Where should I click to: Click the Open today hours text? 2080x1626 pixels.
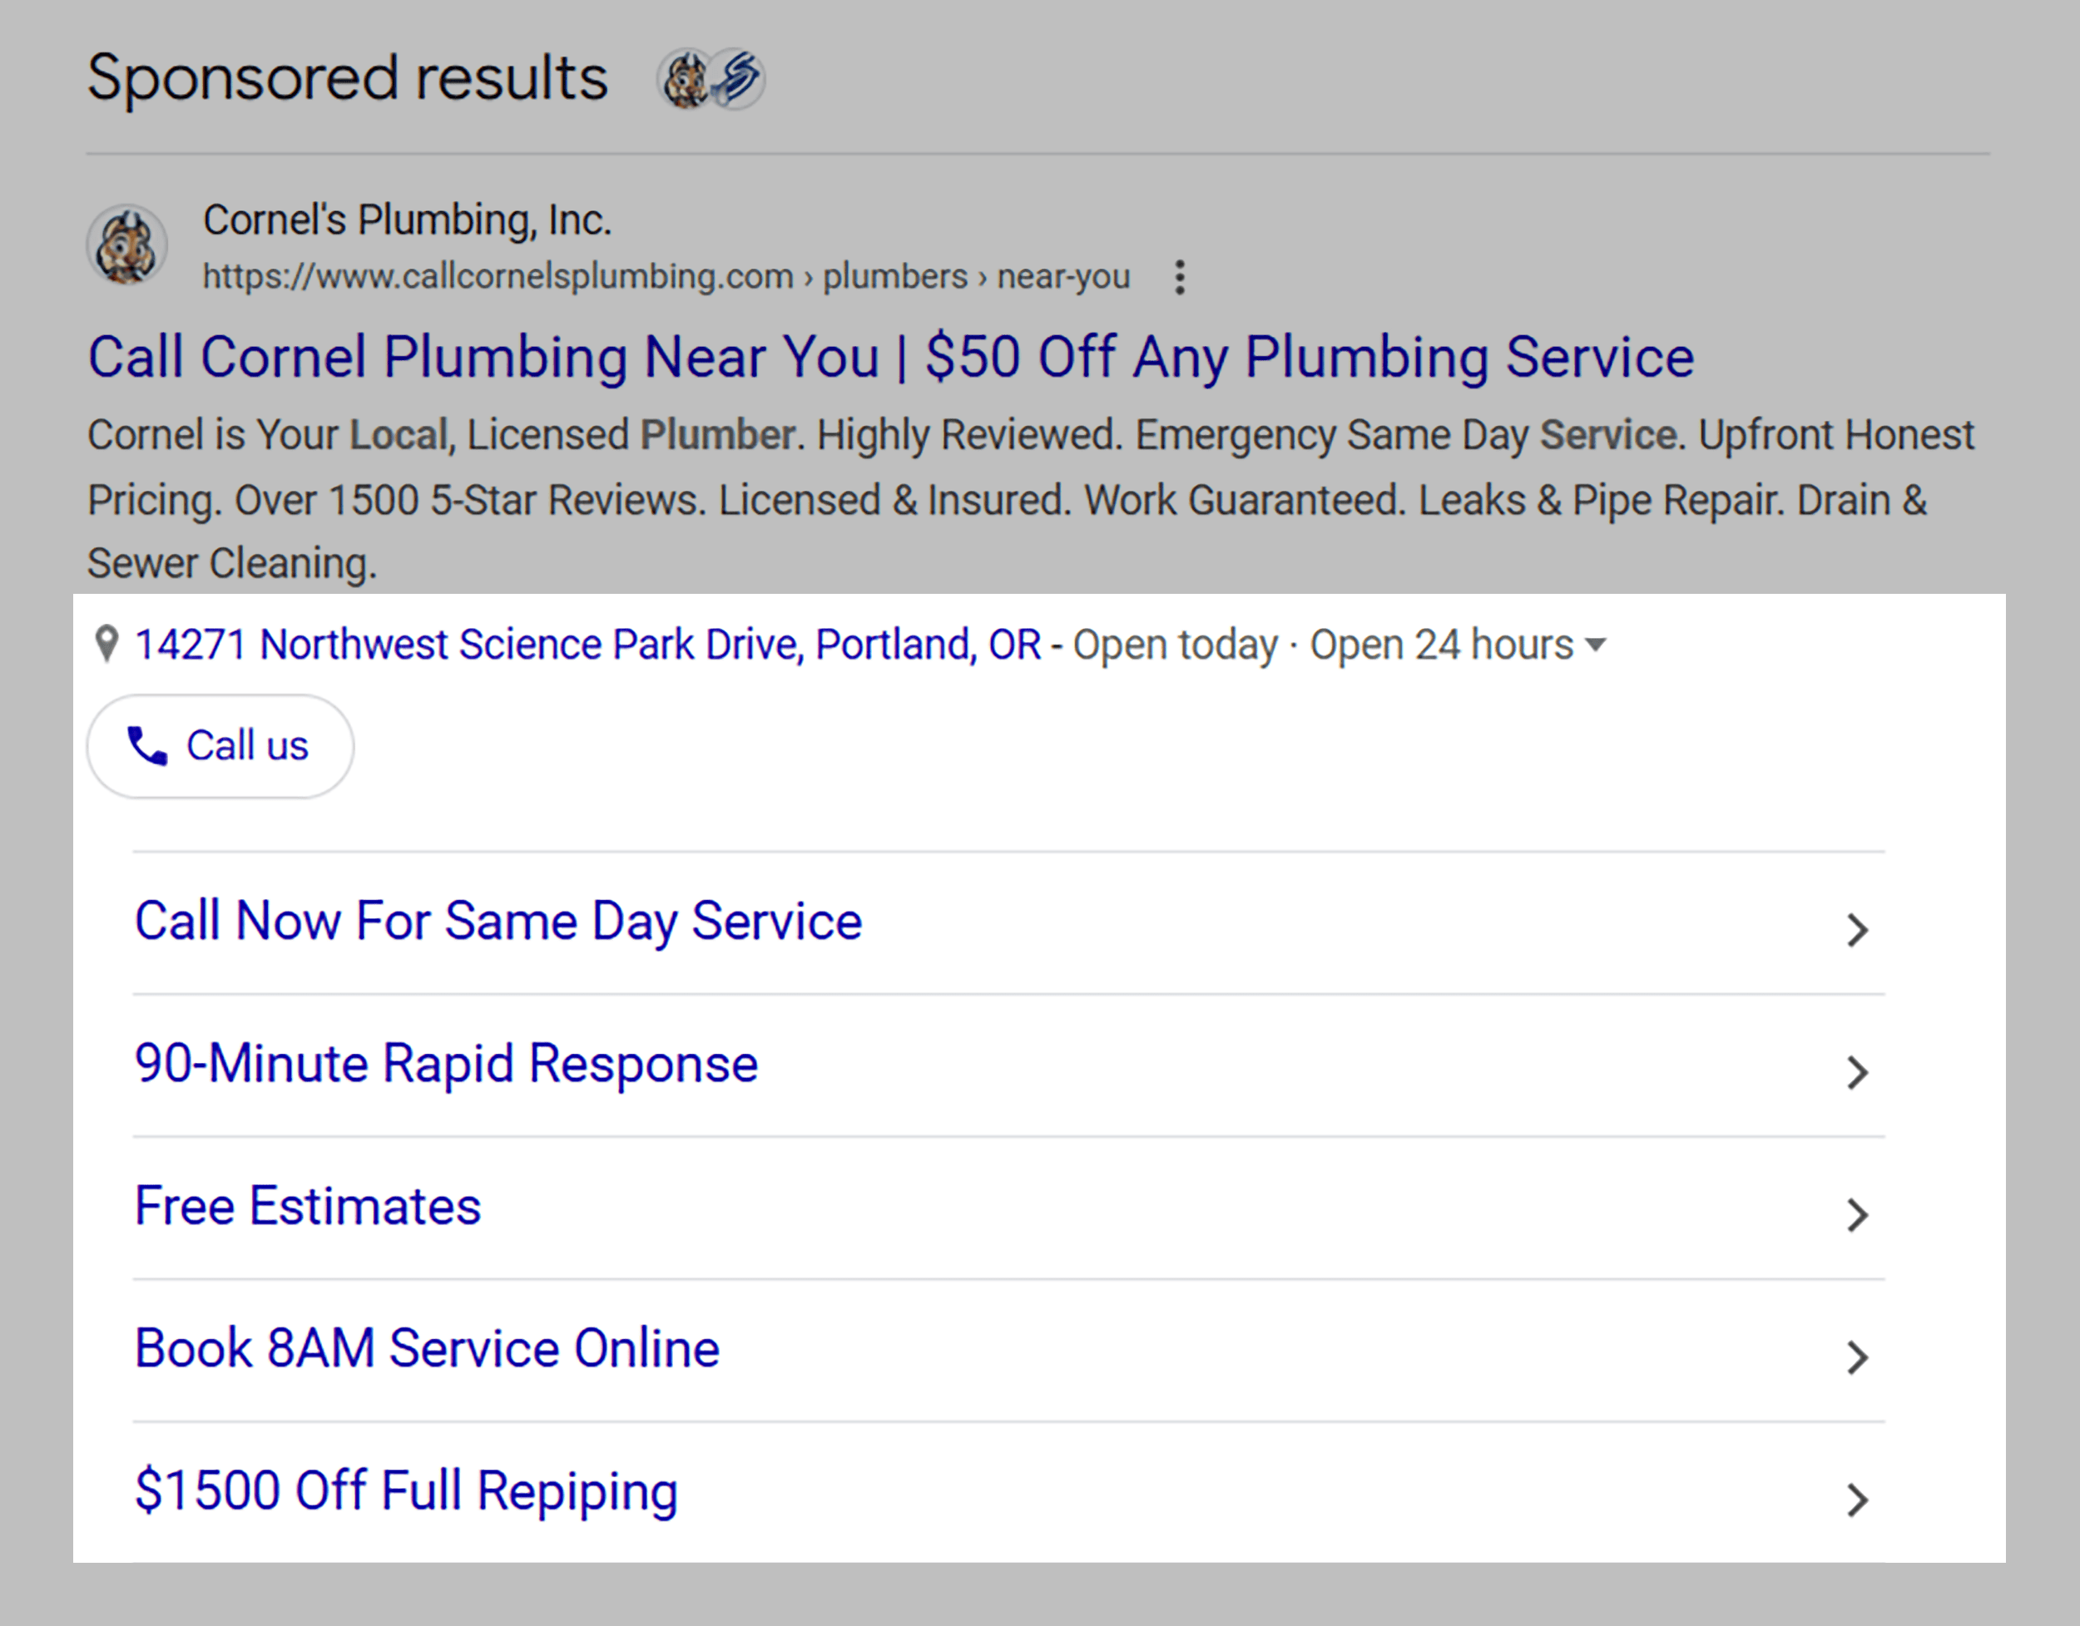tap(1176, 645)
